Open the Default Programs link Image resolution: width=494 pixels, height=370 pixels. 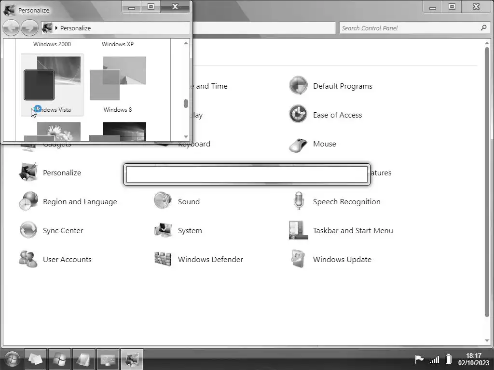343,86
